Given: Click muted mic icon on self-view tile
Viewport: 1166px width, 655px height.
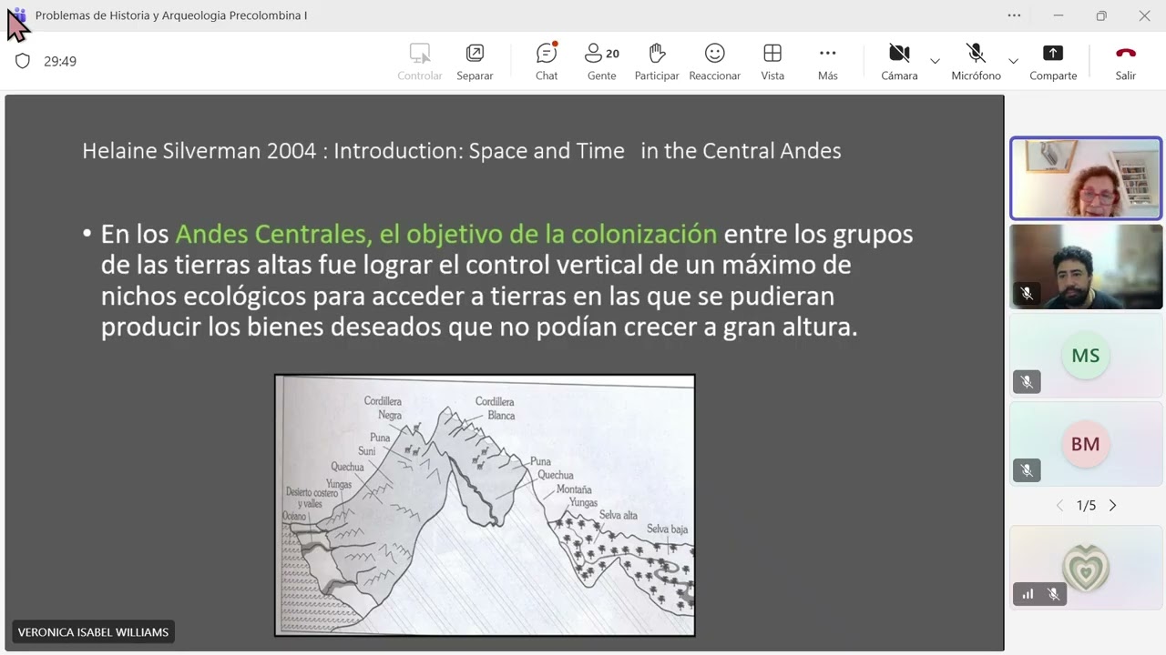Looking at the screenshot, I should (x=1053, y=594).
